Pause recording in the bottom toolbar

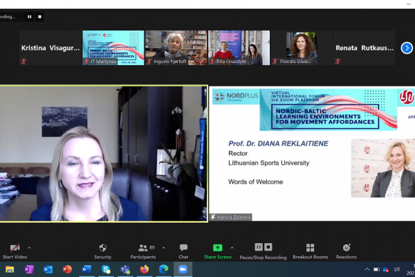tap(259, 247)
